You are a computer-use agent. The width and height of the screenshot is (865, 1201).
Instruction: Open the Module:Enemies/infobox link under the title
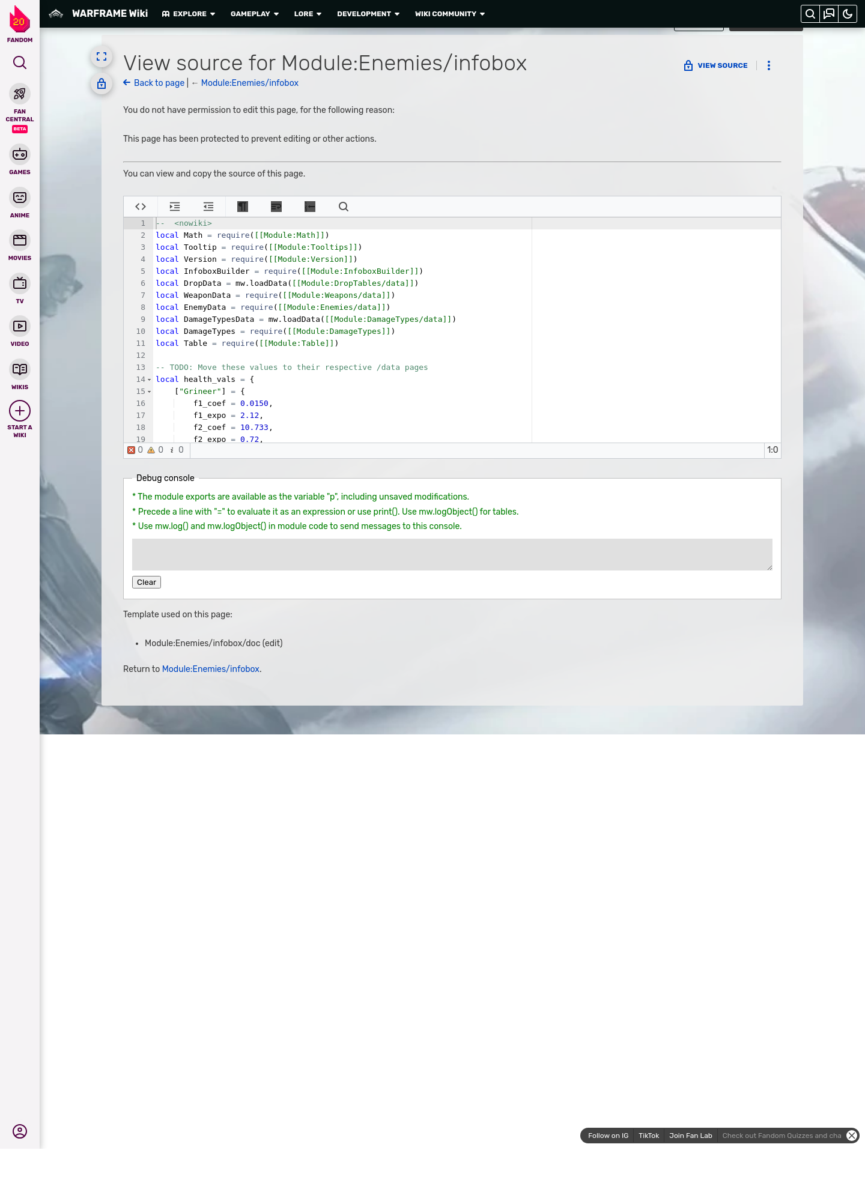click(x=249, y=83)
